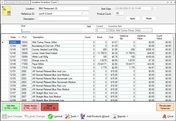Click the Add button above the quantity field
Screen dimensions: 176x121
89,26
